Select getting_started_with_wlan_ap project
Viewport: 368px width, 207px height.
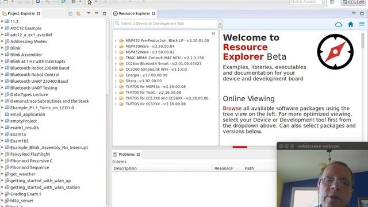coord(40,181)
